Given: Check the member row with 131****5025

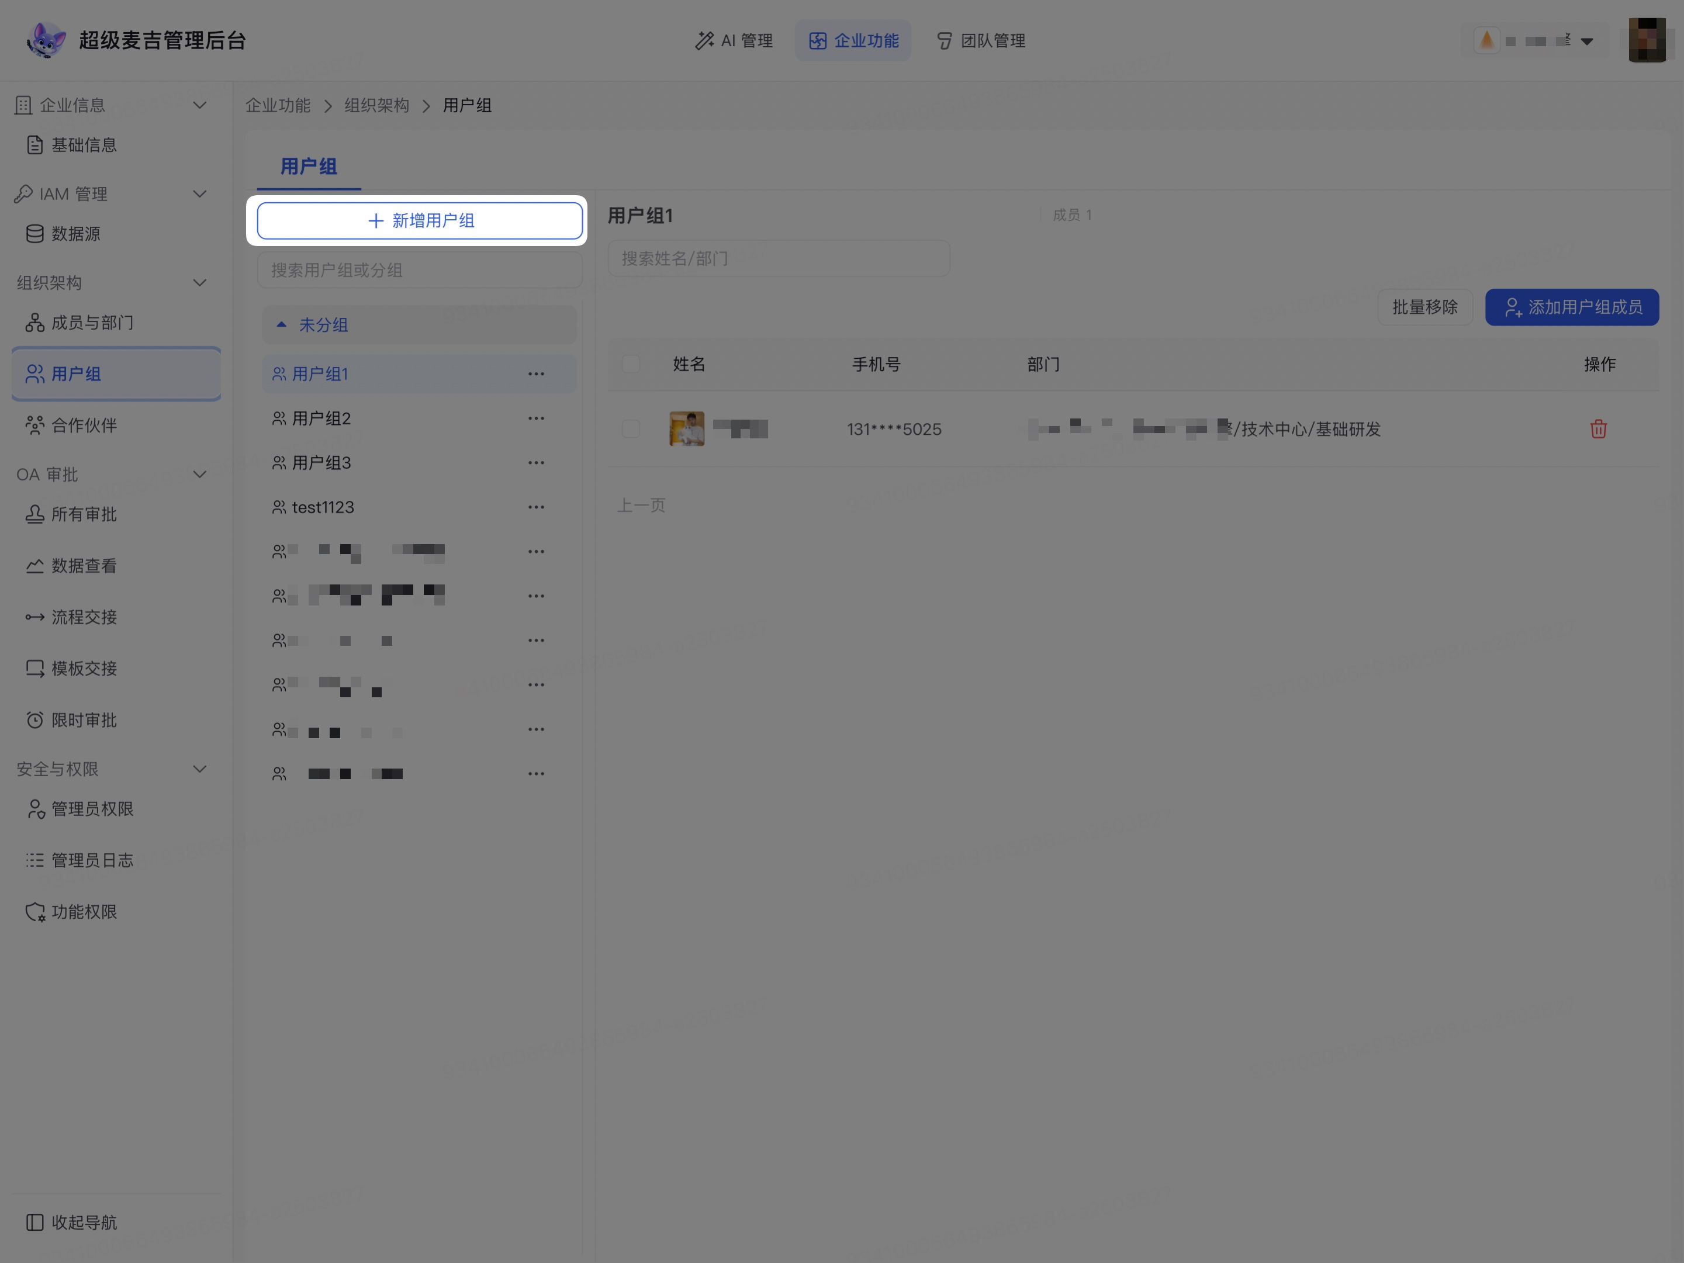Looking at the screenshot, I should point(630,428).
